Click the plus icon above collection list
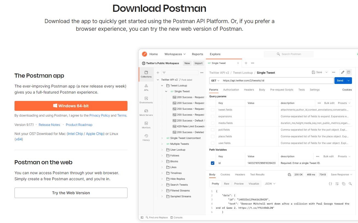Screen dimensions: 358x223 point(158,73)
